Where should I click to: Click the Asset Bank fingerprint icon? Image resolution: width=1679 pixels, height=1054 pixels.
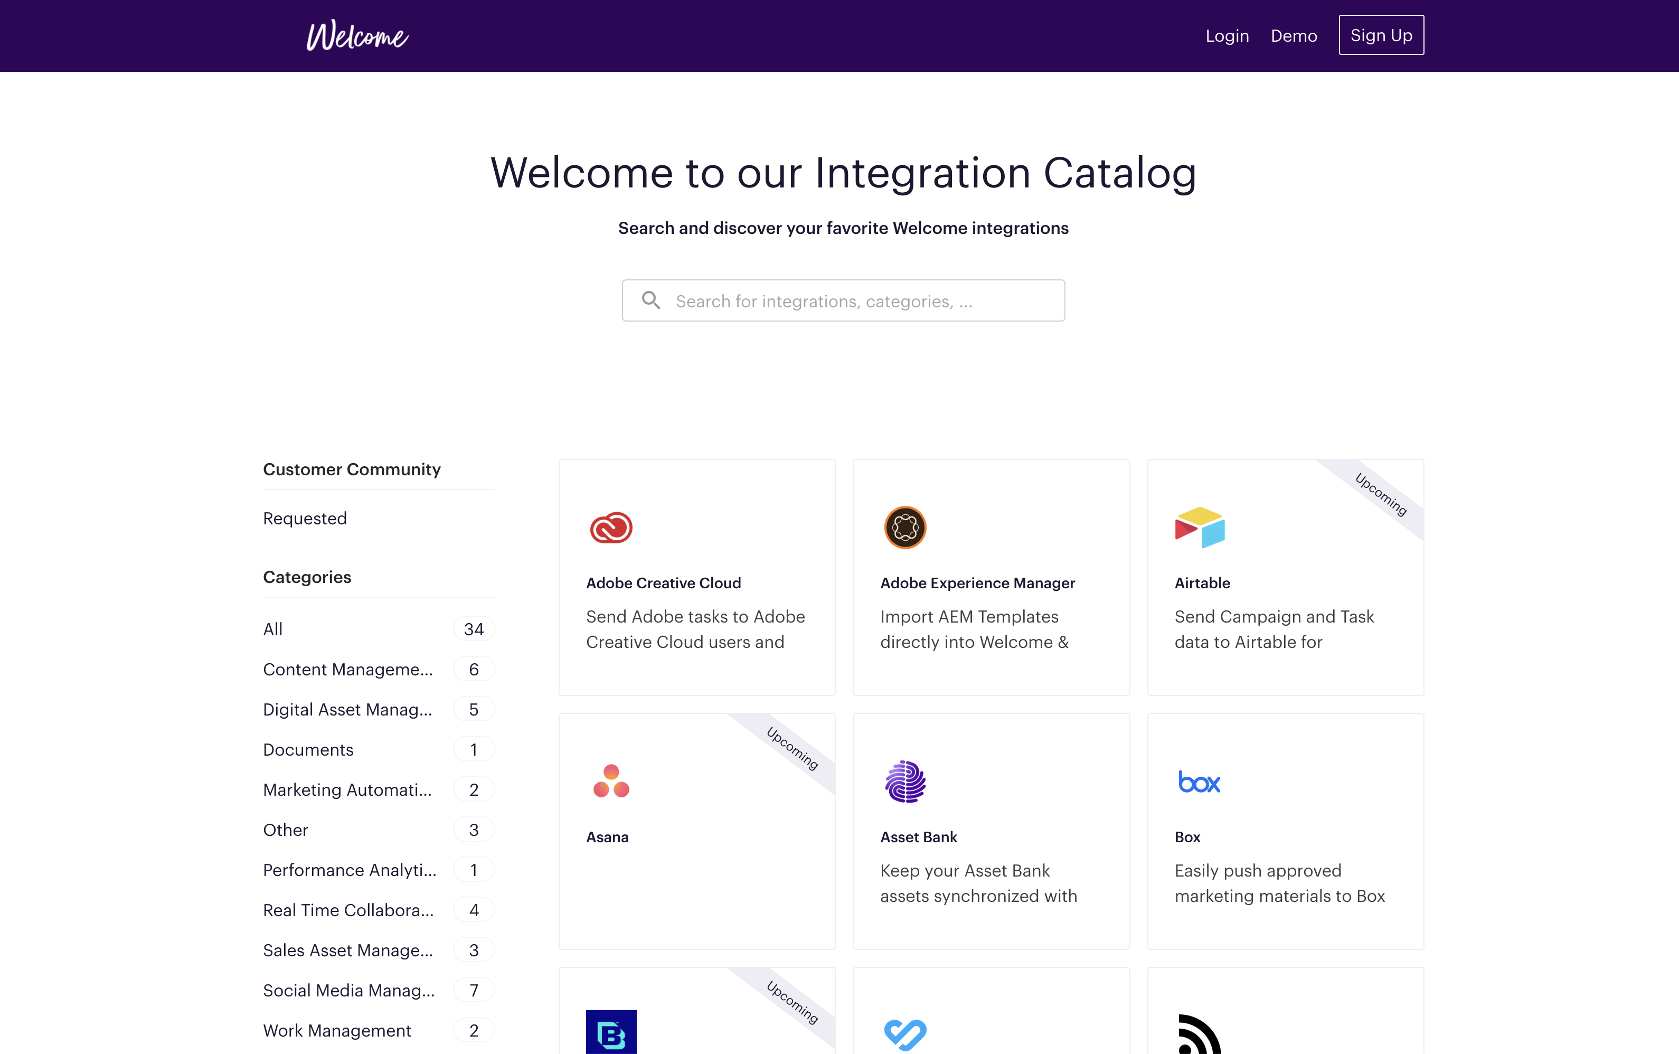pyautogui.click(x=904, y=781)
